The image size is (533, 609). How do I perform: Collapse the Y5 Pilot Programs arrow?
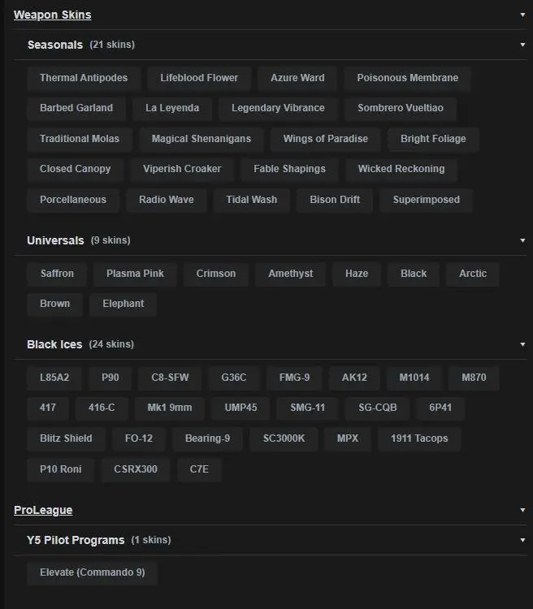point(522,540)
